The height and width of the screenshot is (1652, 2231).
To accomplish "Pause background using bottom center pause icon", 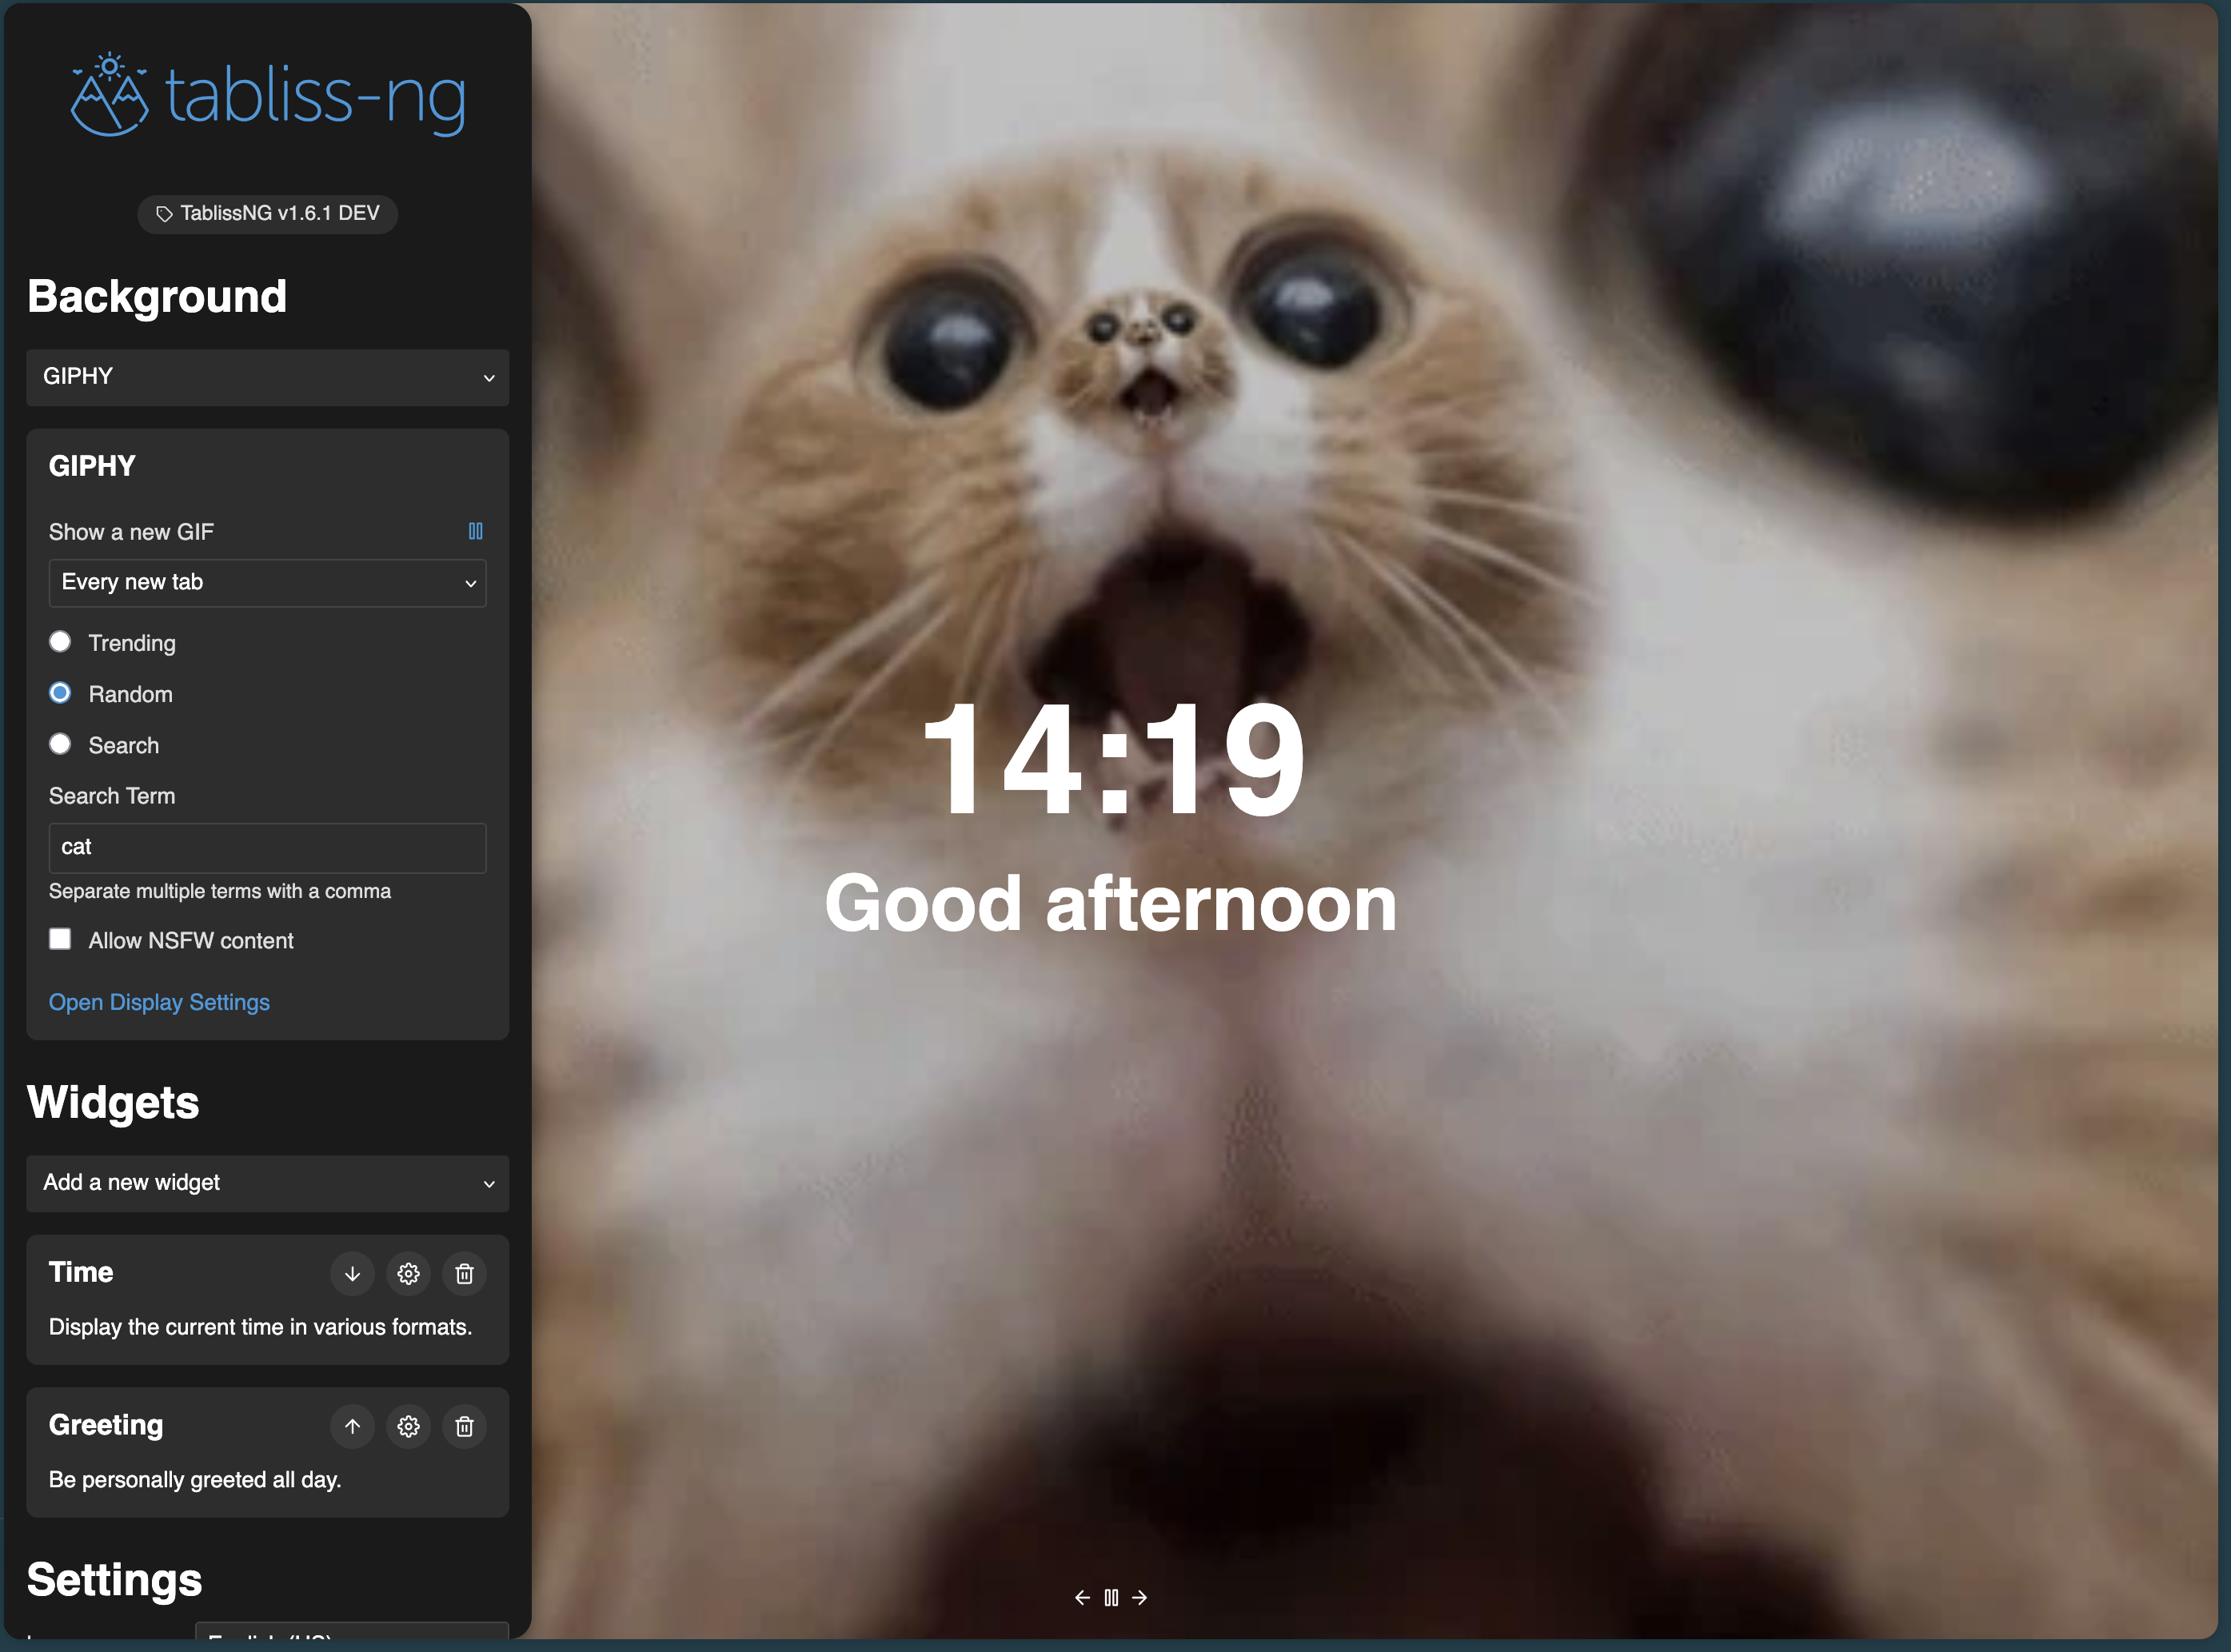I will [1111, 1597].
